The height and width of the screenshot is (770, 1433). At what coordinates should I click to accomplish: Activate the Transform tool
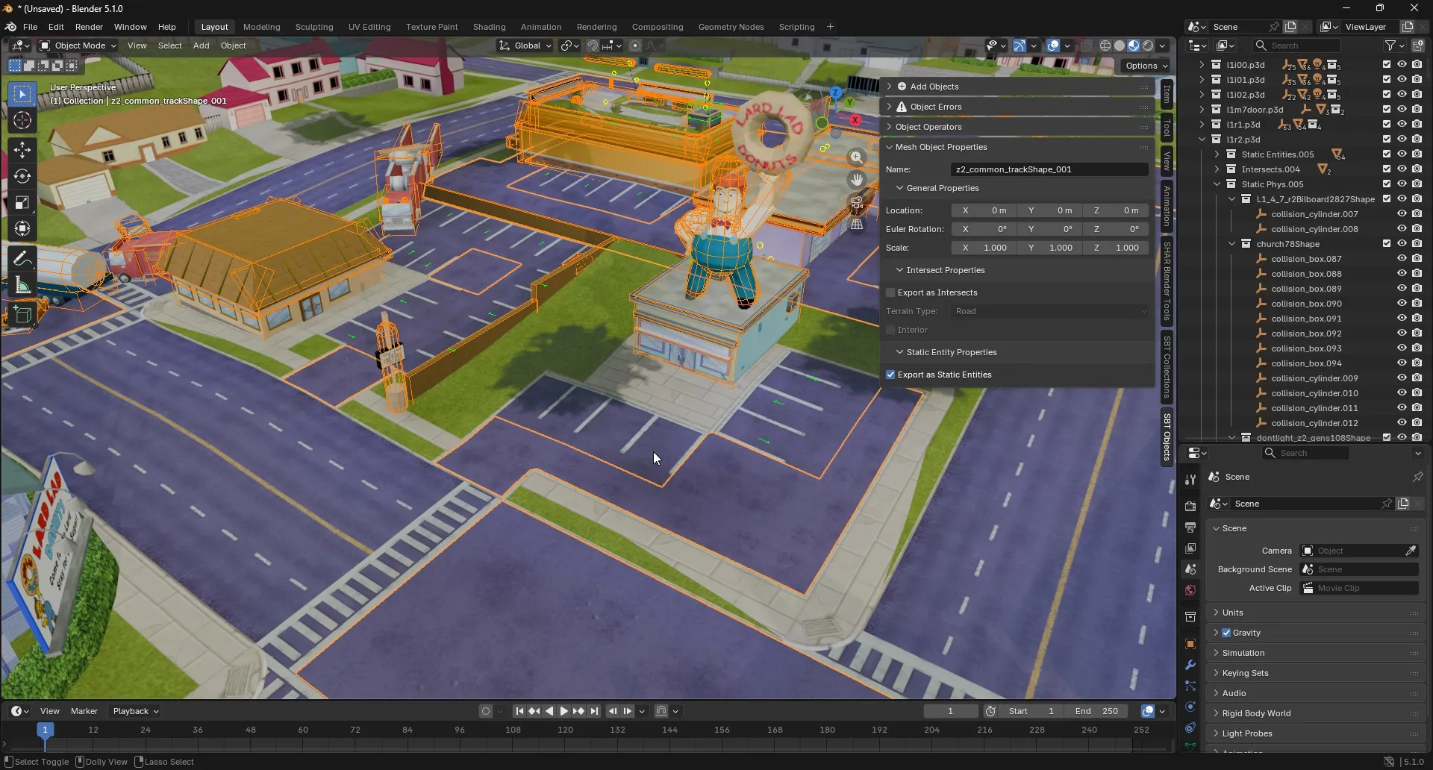coord(22,229)
